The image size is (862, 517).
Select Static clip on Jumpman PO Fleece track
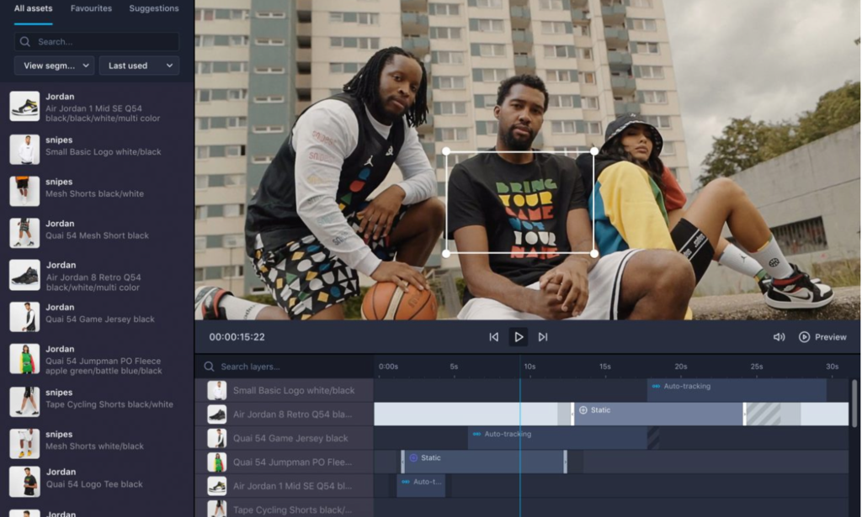click(484, 462)
